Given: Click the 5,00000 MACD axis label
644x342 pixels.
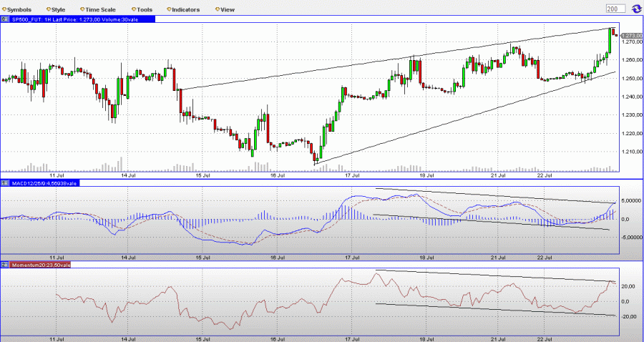Looking at the screenshot, I should click(x=632, y=201).
